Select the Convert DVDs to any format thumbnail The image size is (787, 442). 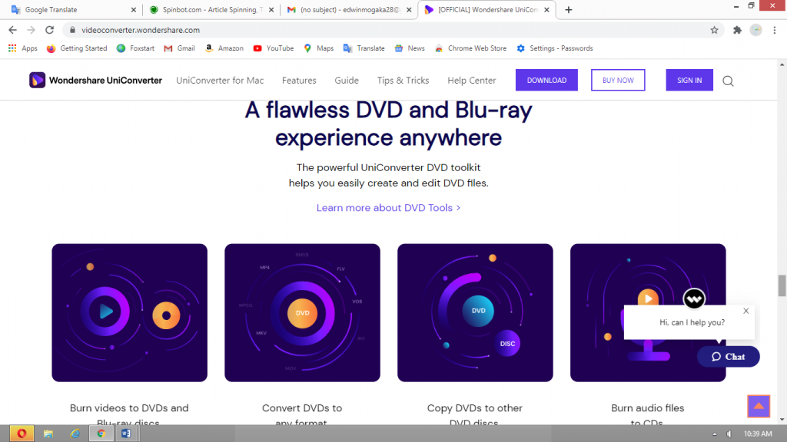pyautogui.click(x=302, y=313)
